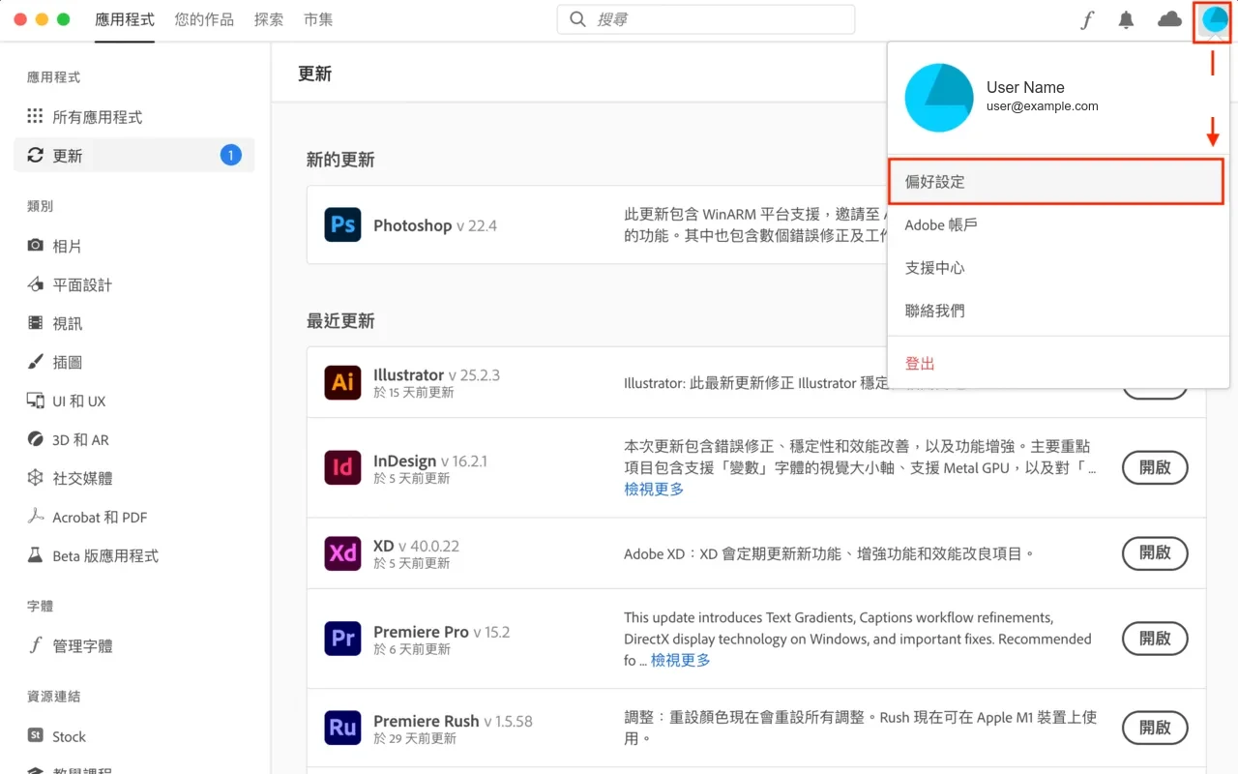Open InDesign with its 開啟 button

click(1155, 467)
